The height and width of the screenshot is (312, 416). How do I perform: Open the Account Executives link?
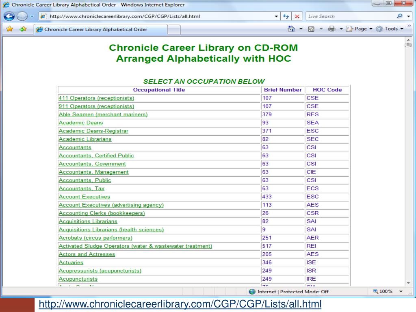tap(84, 197)
